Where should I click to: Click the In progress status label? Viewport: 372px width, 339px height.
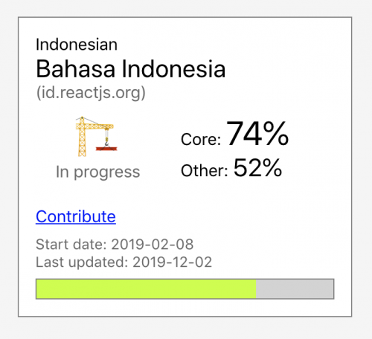98,172
